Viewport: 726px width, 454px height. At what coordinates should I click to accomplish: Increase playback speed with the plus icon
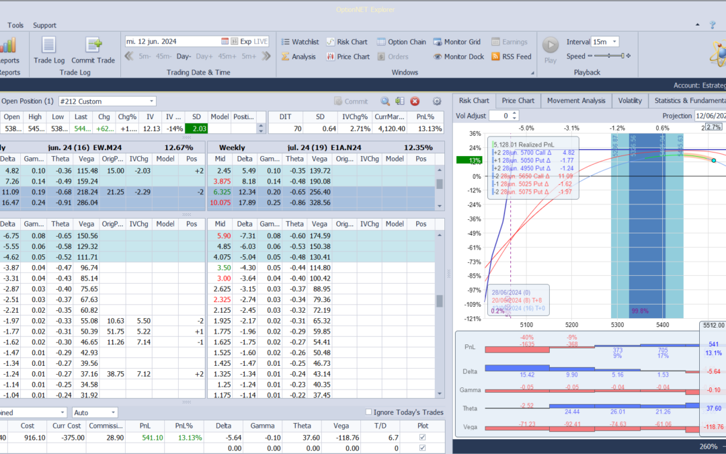tap(629, 56)
